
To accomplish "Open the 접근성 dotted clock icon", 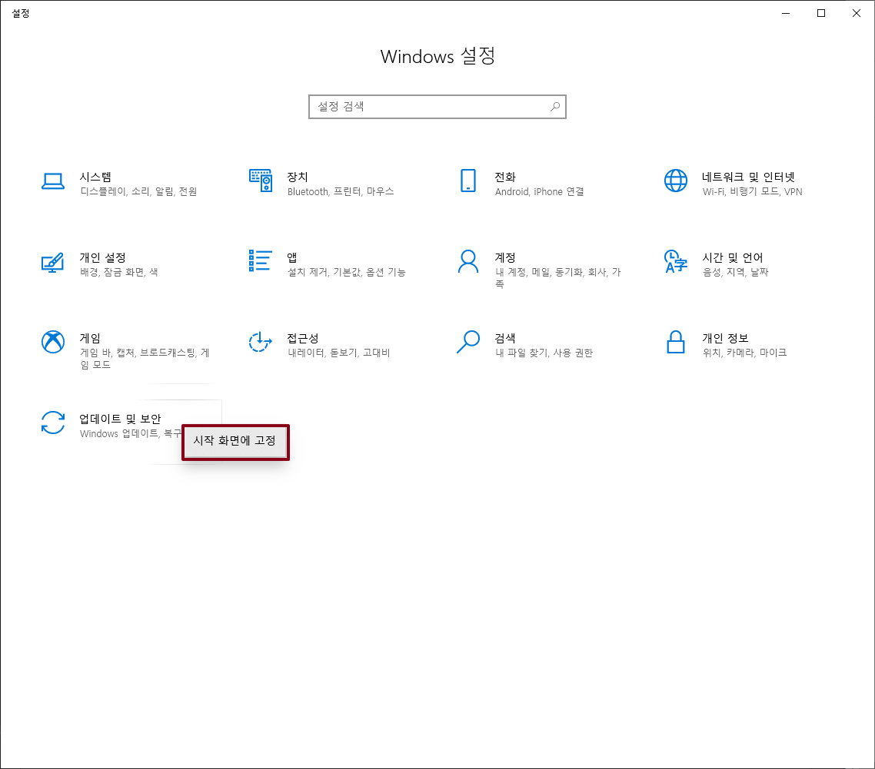I will point(260,342).
